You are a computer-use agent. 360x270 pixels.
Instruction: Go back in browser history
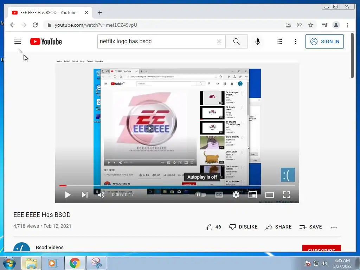pyautogui.click(x=13, y=25)
